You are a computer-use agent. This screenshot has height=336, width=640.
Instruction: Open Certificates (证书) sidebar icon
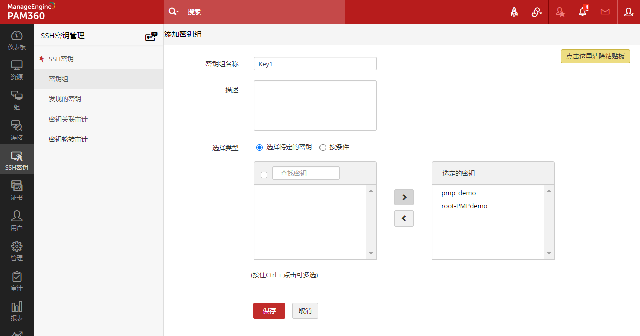(17, 190)
